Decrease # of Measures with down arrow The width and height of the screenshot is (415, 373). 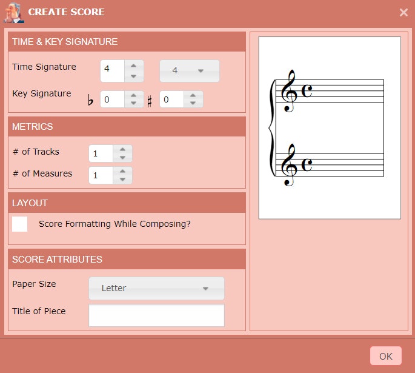click(x=122, y=180)
